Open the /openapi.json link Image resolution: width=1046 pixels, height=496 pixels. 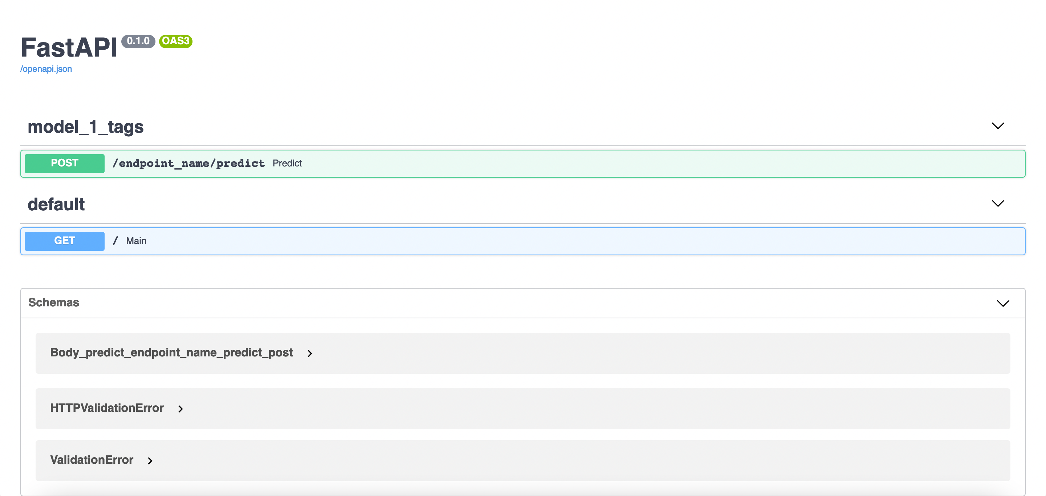(46, 69)
